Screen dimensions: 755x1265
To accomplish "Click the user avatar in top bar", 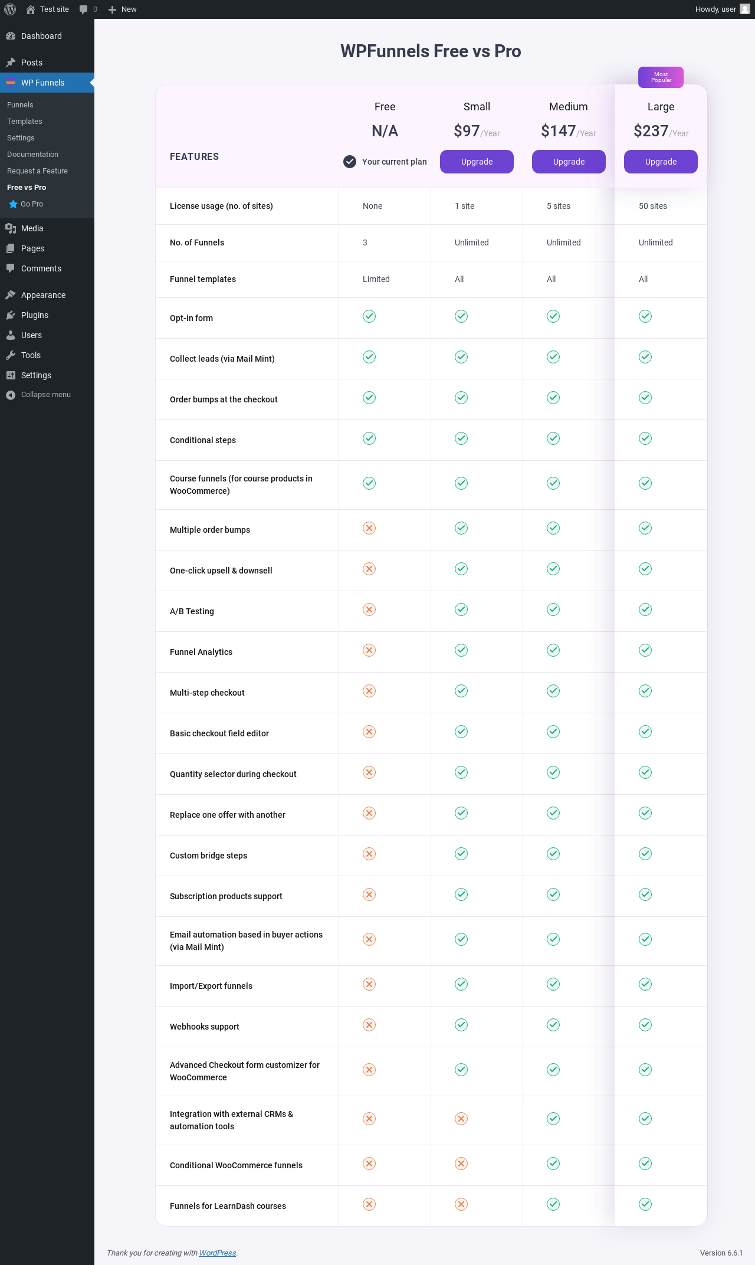I will 745,9.
